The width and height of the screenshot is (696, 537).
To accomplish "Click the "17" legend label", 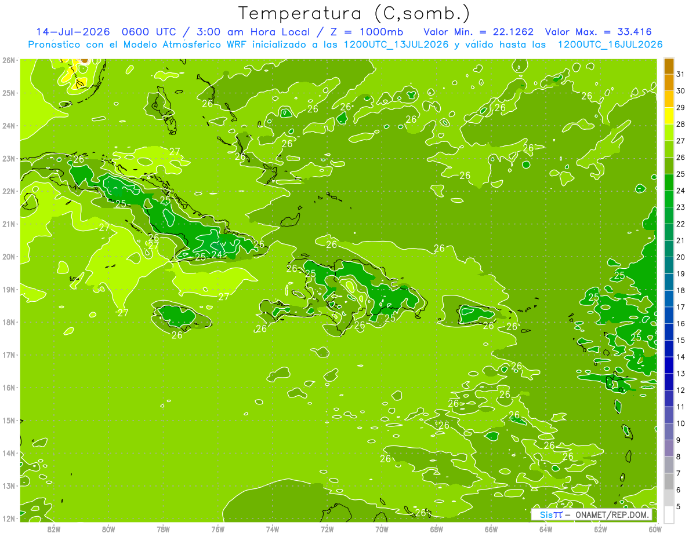I will (x=680, y=307).
